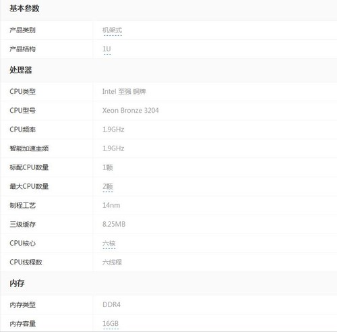Select the 智能加速主频 row label
Image resolution: width=337 pixels, height=332 pixels.
pyautogui.click(x=29, y=148)
